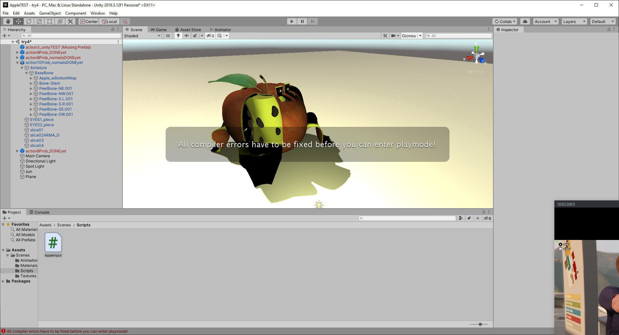This screenshot has width=619, height=335.
Task: Click the Collab button
Action: 504,21
